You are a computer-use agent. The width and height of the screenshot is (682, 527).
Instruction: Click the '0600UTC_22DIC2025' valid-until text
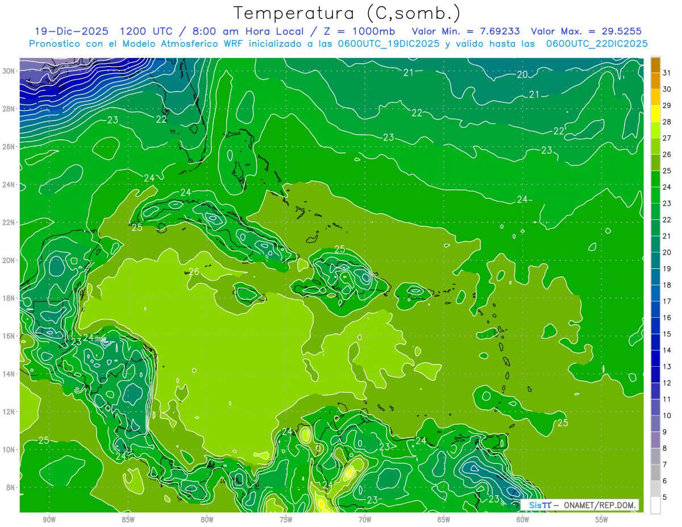click(x=597, y=44)
